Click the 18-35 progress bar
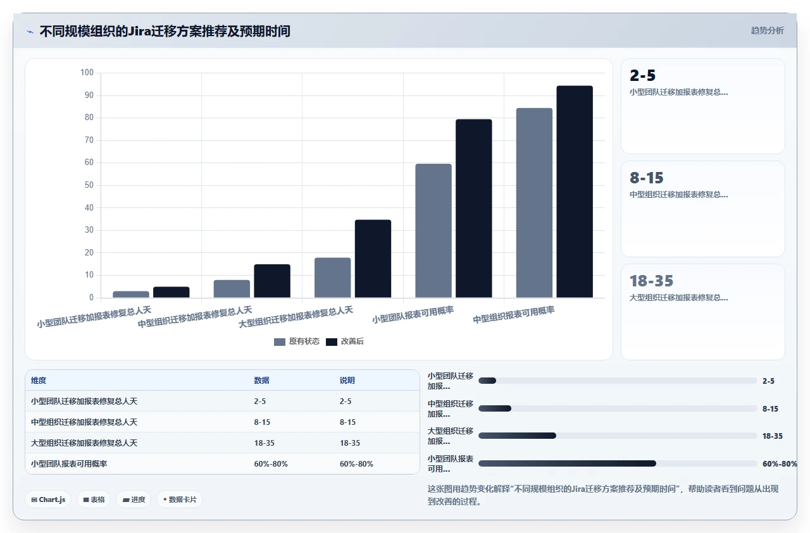The width and height of the screenshot is (810, 533). (x=618, y=436)
